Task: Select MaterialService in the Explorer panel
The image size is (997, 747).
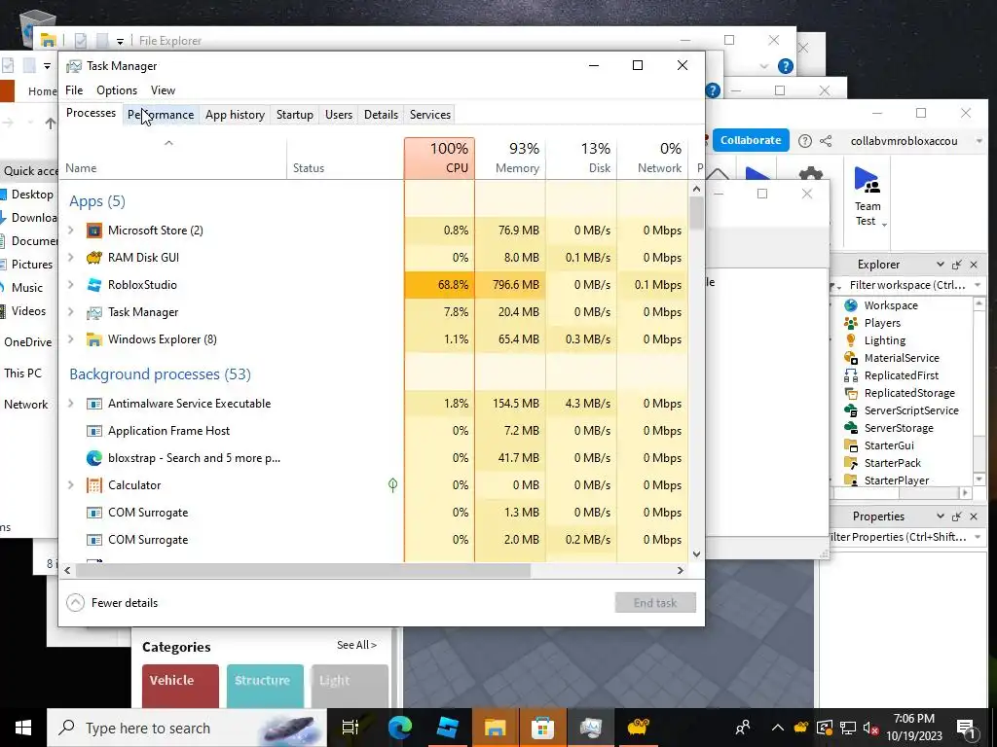Action: click(901, 358)
